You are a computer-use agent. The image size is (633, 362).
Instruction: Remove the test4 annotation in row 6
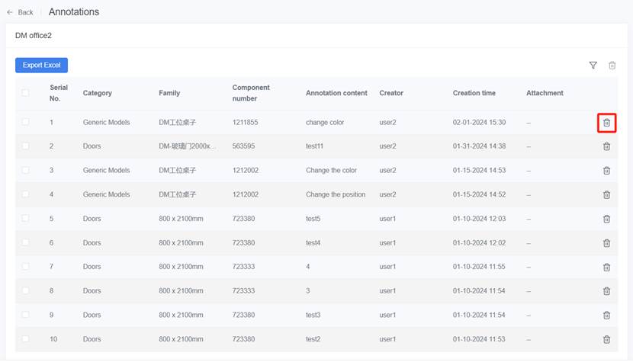[606, 243]
